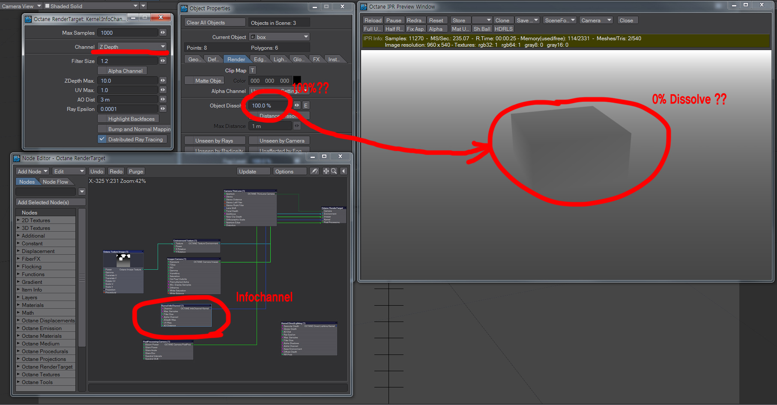Open the SceneFo... dropdown in IPR window
The image size is (777, 405).
(559, 20)
